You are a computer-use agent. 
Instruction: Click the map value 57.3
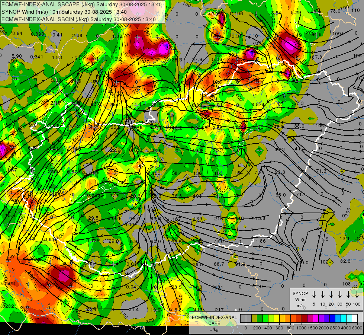point(299,103)
